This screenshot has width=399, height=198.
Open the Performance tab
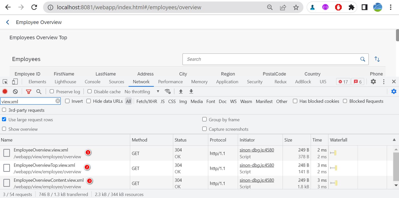pos(170,82)
